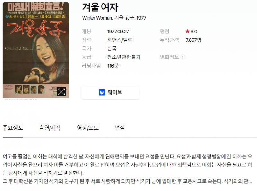Image resolution: width=257 pixels, height=191 pixels.
Task: Open the 평점 tab
Action: [120, 128]
